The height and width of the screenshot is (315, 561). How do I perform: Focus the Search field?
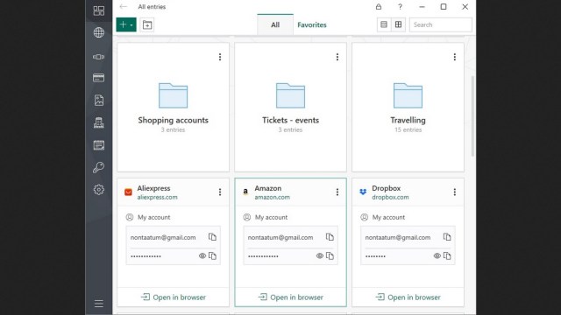(440, 24)
